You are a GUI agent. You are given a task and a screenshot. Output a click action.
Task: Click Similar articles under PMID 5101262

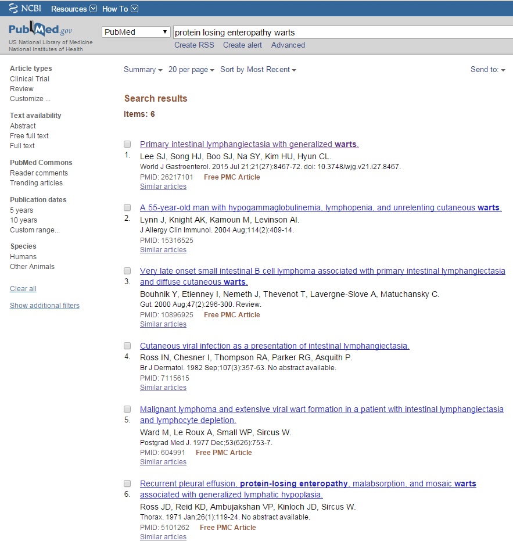(x=163, y=537)
